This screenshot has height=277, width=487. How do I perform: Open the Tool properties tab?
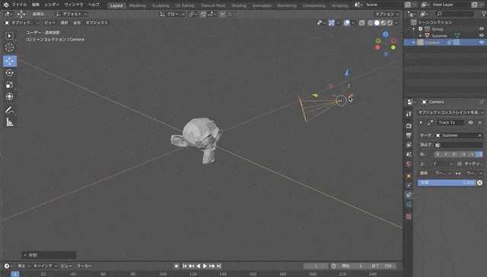[409, 114]
